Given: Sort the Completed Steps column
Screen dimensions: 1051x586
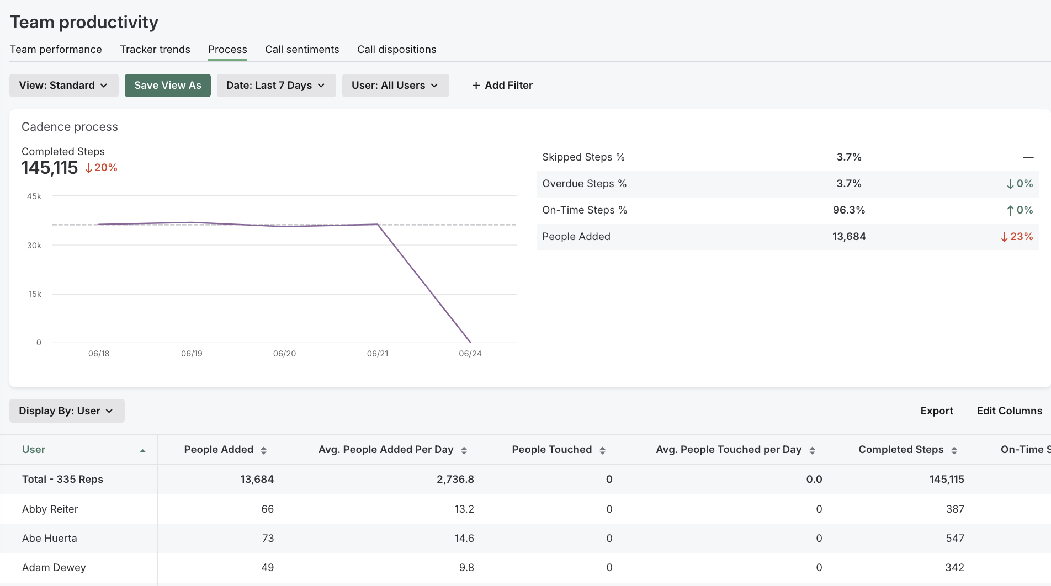Looking at the screenshot, I should [x=954, y=450].
